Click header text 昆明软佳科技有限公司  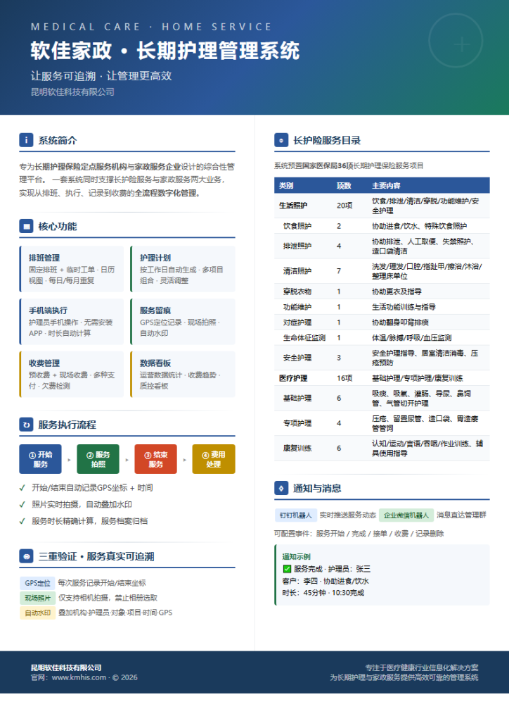click(x=72, y=92)
